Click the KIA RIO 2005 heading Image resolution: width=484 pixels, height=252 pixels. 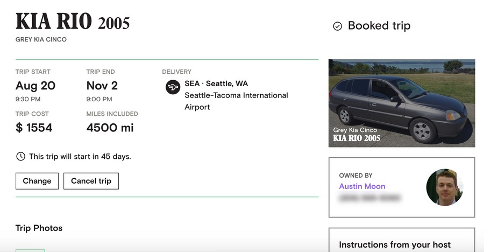click(73, 22)
